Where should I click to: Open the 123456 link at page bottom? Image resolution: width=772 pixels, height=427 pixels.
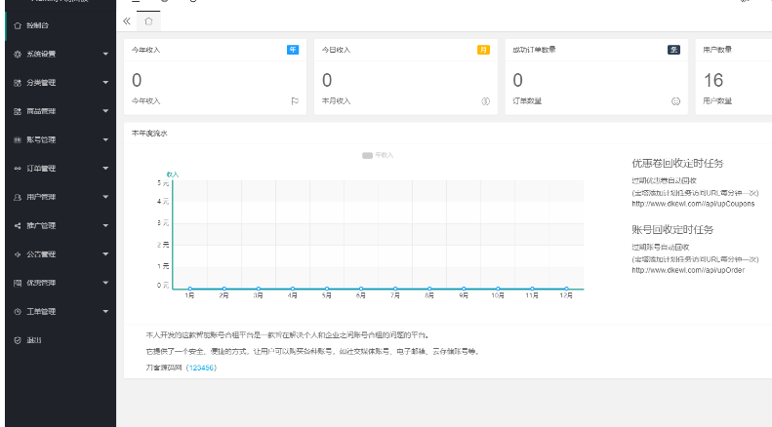(200, 367)
